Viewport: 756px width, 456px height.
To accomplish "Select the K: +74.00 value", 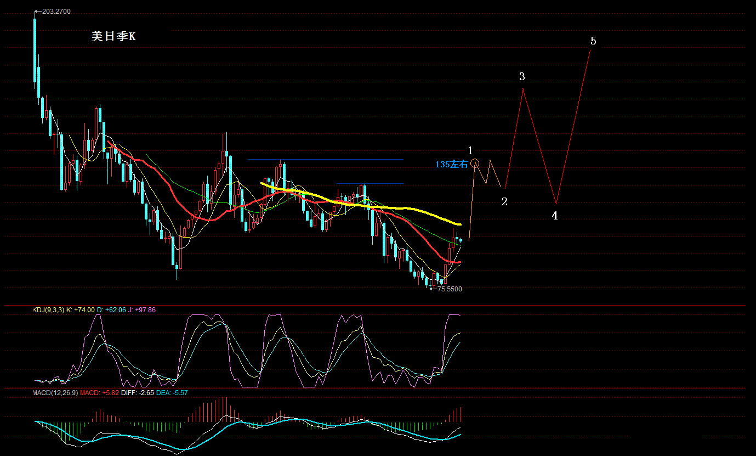I will [81, 310].
